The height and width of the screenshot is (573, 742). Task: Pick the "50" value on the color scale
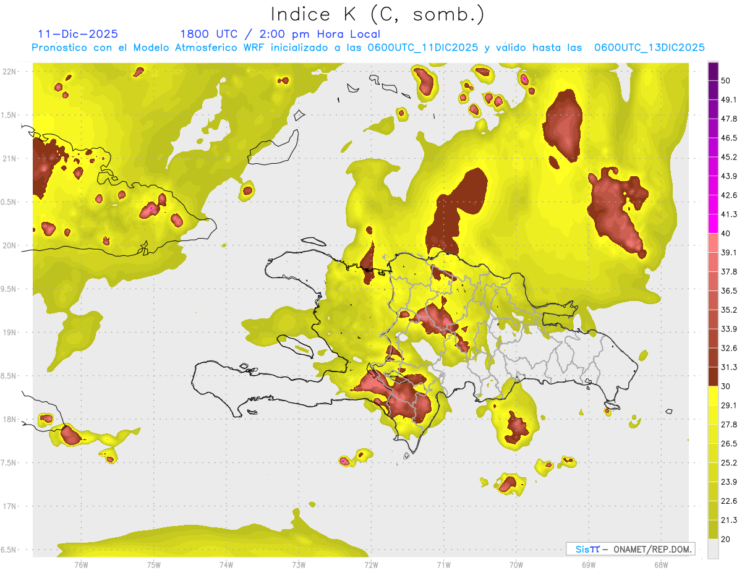pos(726,81)
